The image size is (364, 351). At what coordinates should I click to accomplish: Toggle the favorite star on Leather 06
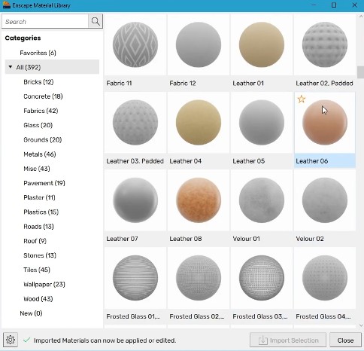(x=302, y=99)
